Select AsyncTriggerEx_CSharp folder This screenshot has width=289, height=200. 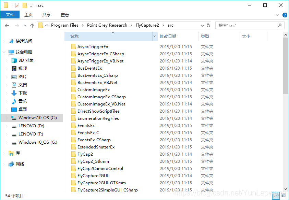tap(101, 54)
